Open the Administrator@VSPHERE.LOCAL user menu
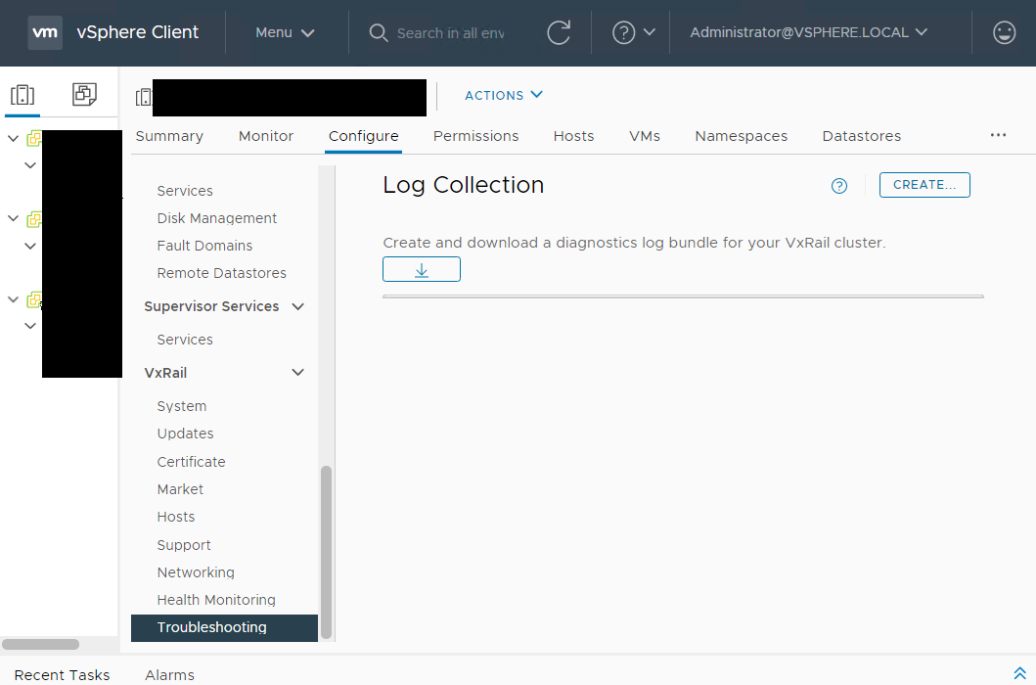The image size is (1036, 685). pos(809,32)
